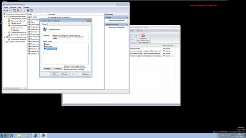Image resolution: width=246 pixels, height=138 pixels.
Task: Expand the Производительность node arrow
Action: coord(7,33)
